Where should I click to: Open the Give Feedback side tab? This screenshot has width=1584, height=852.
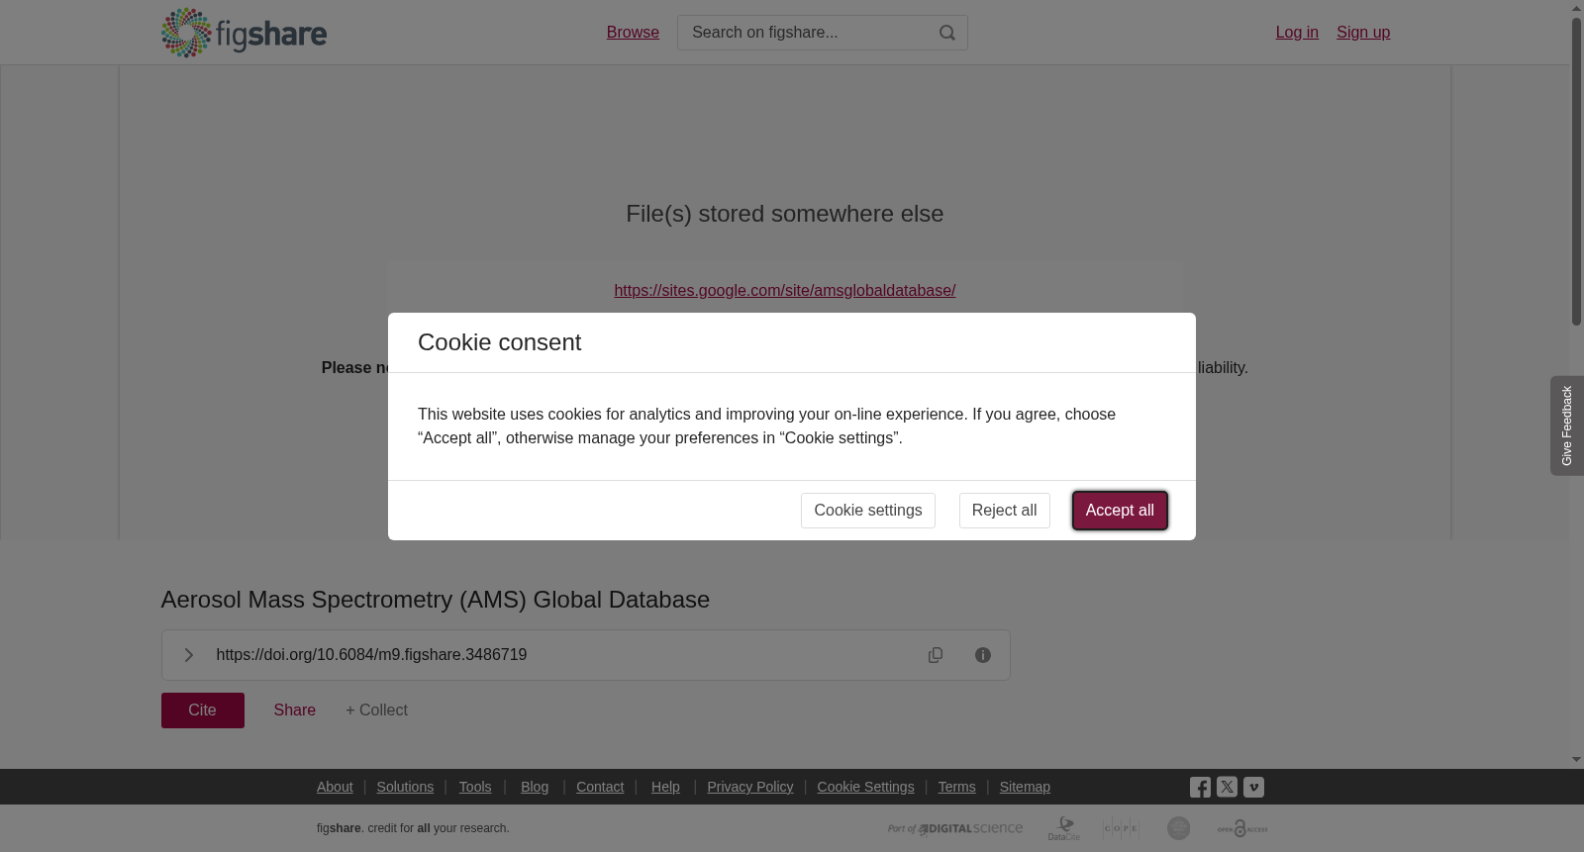click(1567, 426)
